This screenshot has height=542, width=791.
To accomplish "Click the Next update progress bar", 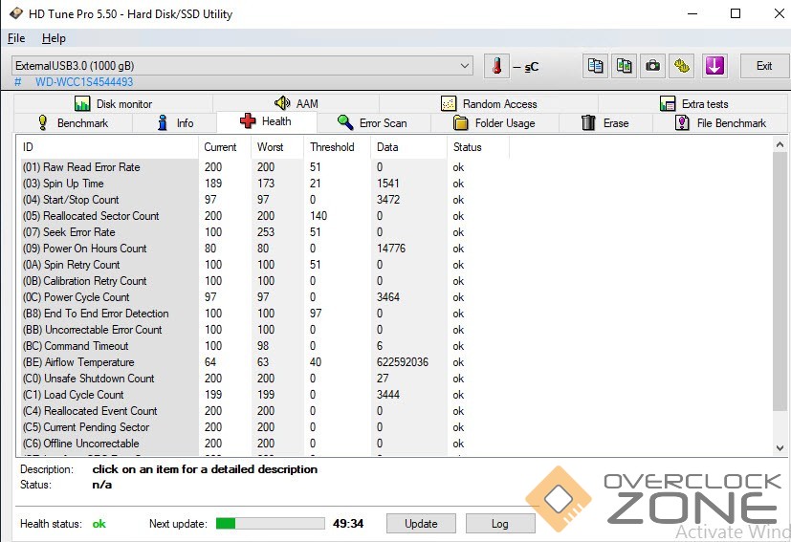I will pyautogui.click(x=271, y=523).
